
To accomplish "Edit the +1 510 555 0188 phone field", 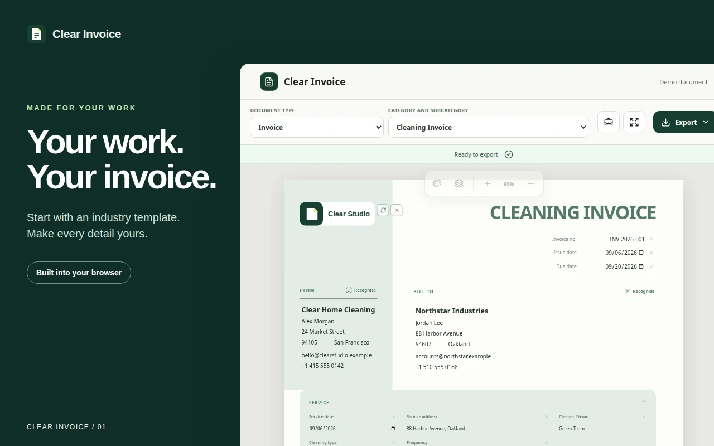I will coord(437,367).
